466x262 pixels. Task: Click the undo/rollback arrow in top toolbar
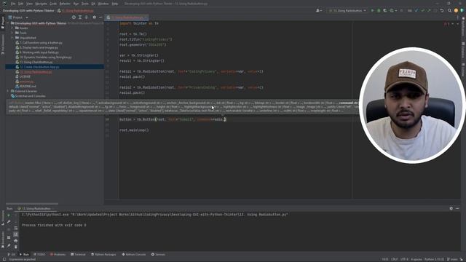pyautogui.click(x=442, y=10)
